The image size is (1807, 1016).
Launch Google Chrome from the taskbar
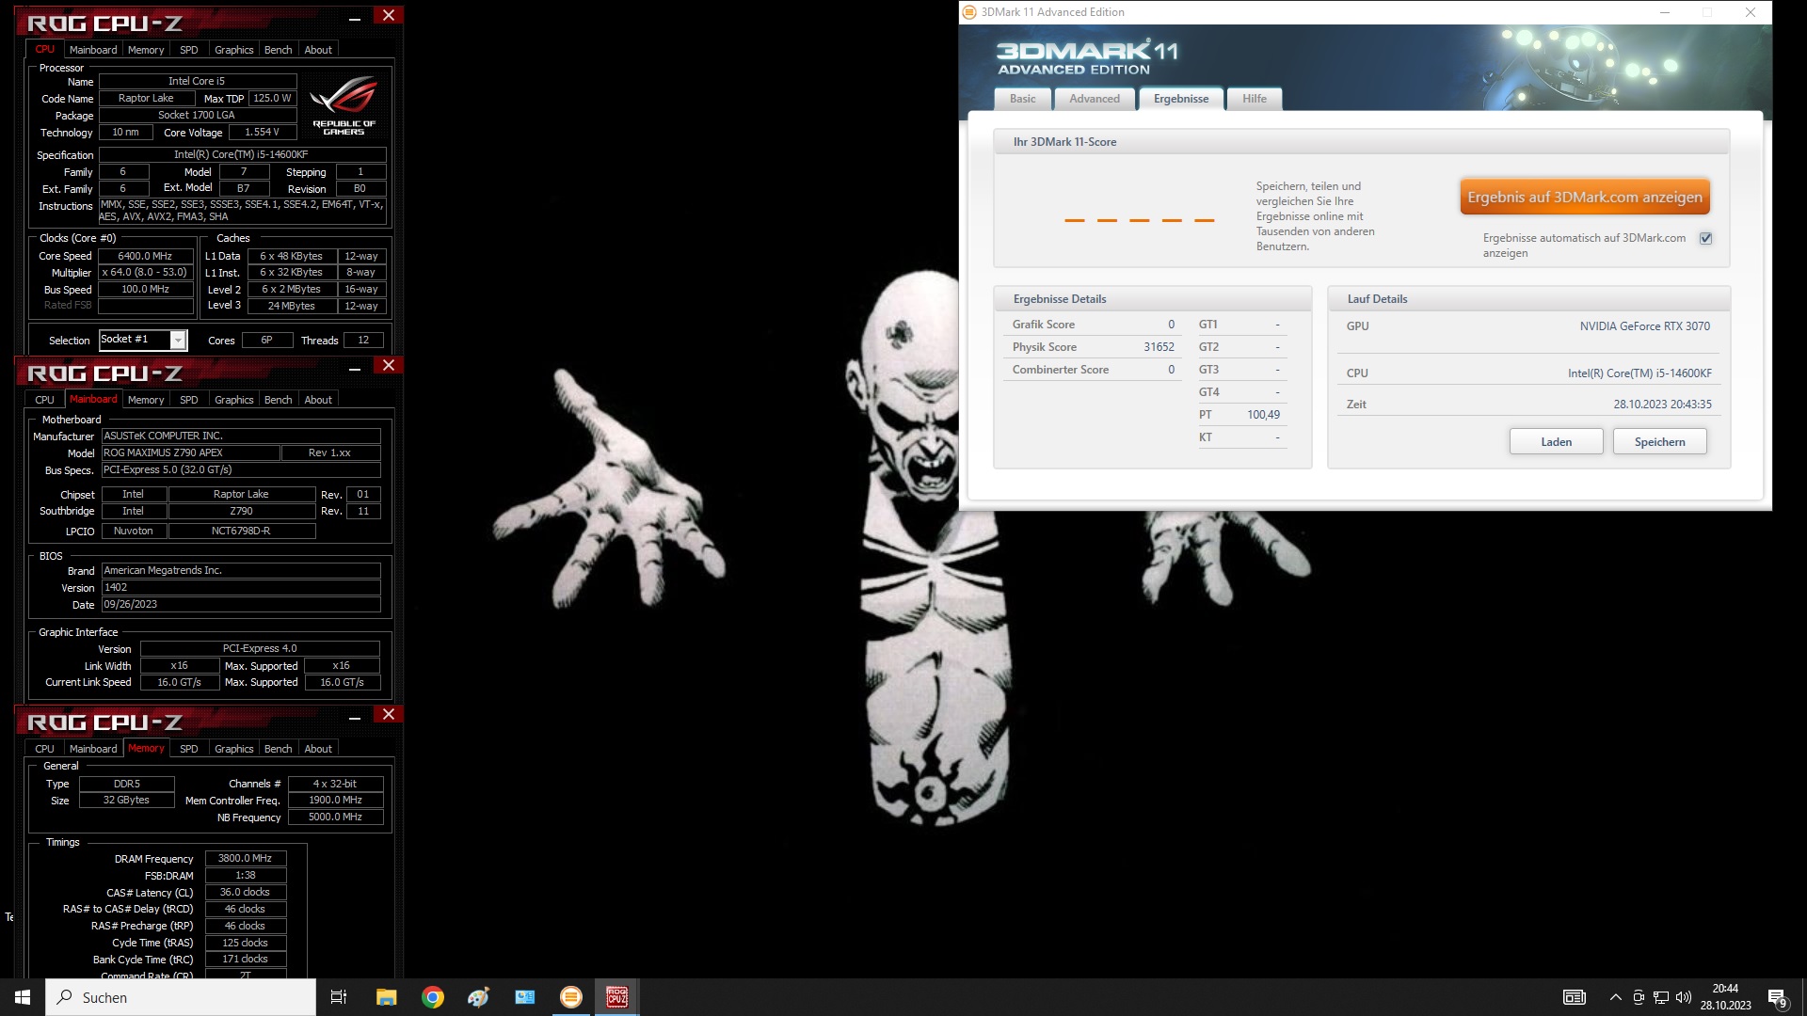coord(433,997)
